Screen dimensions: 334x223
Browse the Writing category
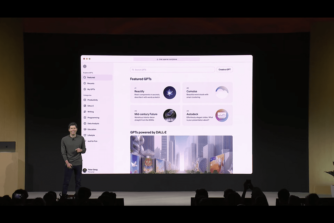tap(90, 112)
